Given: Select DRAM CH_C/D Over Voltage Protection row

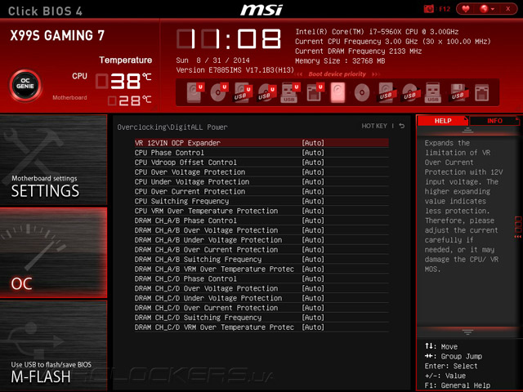Looking at the screenshot, I should [x=261, y=288].
